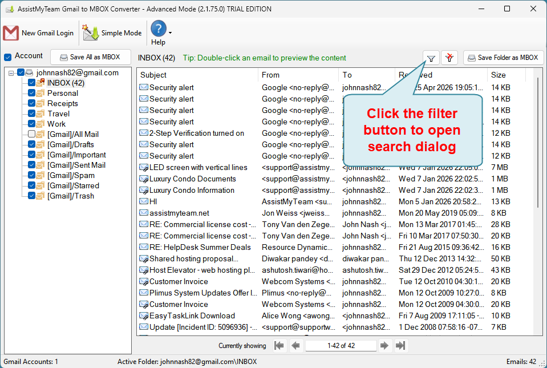
Task: Go to the previous page arrow
Action: click(296, 346)
